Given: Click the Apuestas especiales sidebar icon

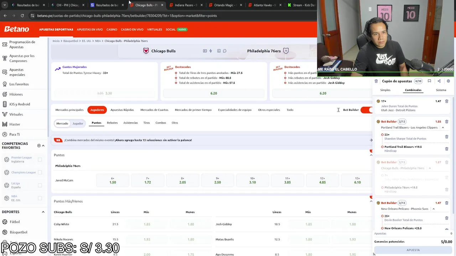Looking at the screenshot, I should click(5, 72).
